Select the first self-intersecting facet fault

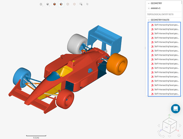164,25
